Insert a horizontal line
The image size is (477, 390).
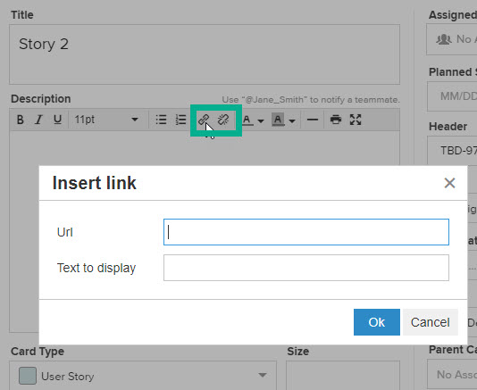313,120
